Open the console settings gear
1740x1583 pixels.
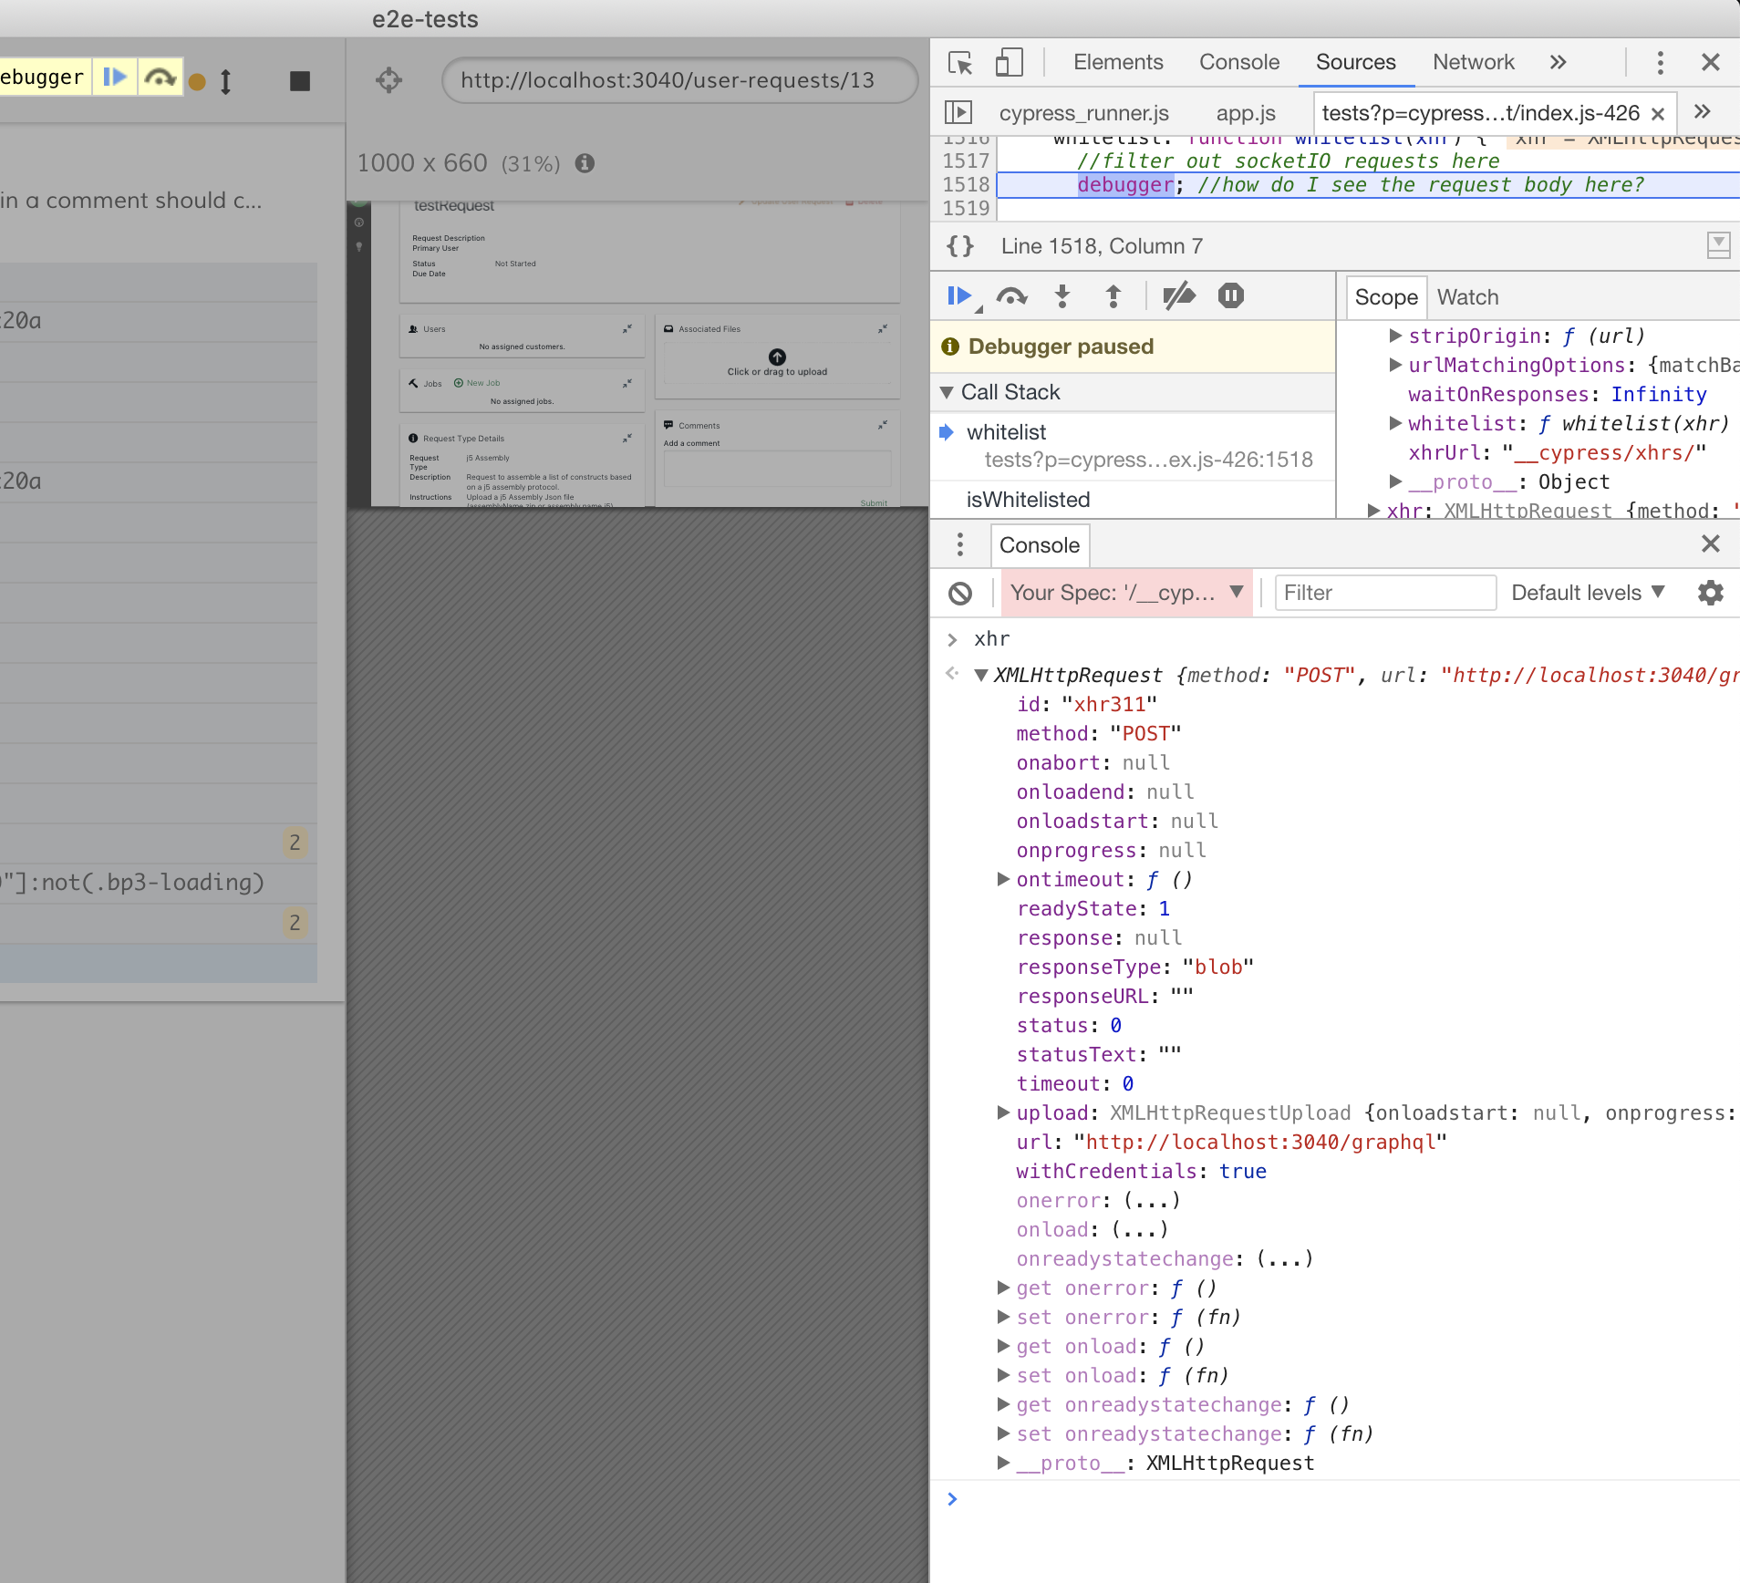pyautogui.click(x=1710, y=593)
